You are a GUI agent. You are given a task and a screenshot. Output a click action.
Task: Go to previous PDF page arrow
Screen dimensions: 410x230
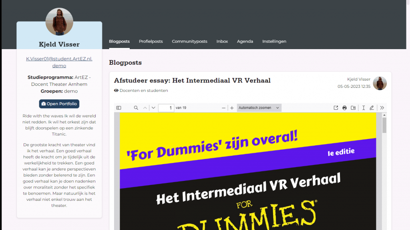point(145,108)
